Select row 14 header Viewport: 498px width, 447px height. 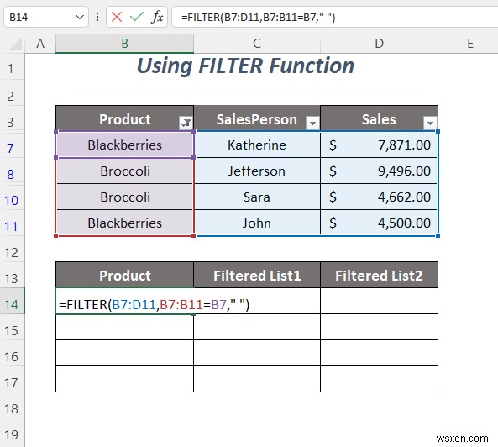(x=12, y=301)
